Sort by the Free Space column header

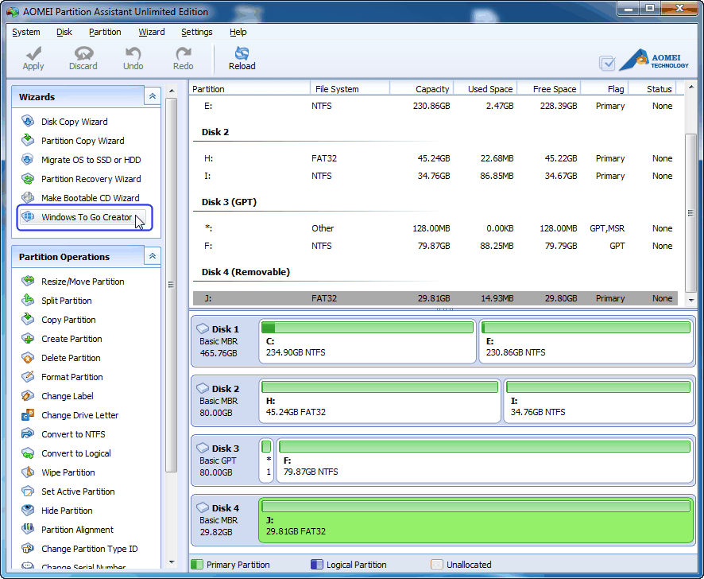[550, 89]
